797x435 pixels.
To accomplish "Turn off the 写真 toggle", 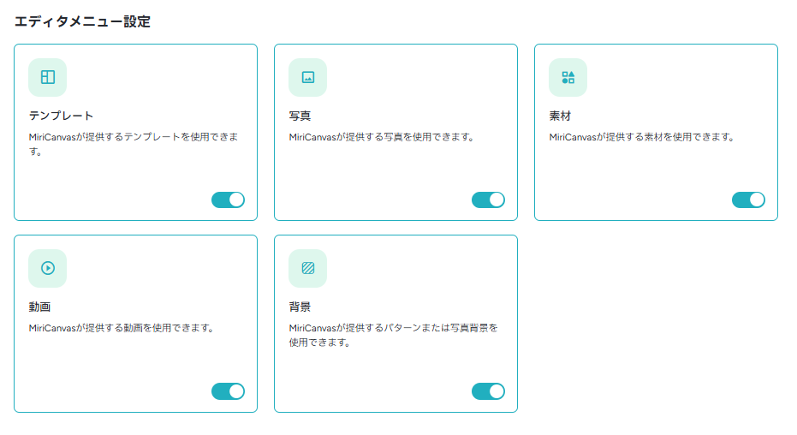I will click(x=489, y=200).
